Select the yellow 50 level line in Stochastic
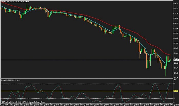Image resolution: width=179 pixels, height=106 pixels. (x=87, y=91)
